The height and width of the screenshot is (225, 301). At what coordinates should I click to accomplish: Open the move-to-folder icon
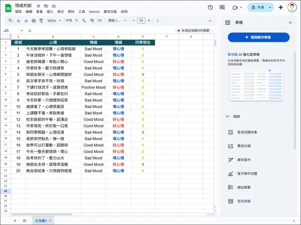(46, 6)
